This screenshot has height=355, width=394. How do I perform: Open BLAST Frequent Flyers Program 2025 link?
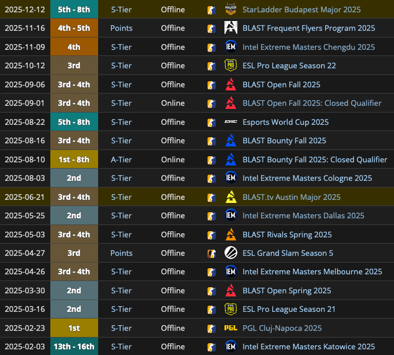[x=309, y=28]
